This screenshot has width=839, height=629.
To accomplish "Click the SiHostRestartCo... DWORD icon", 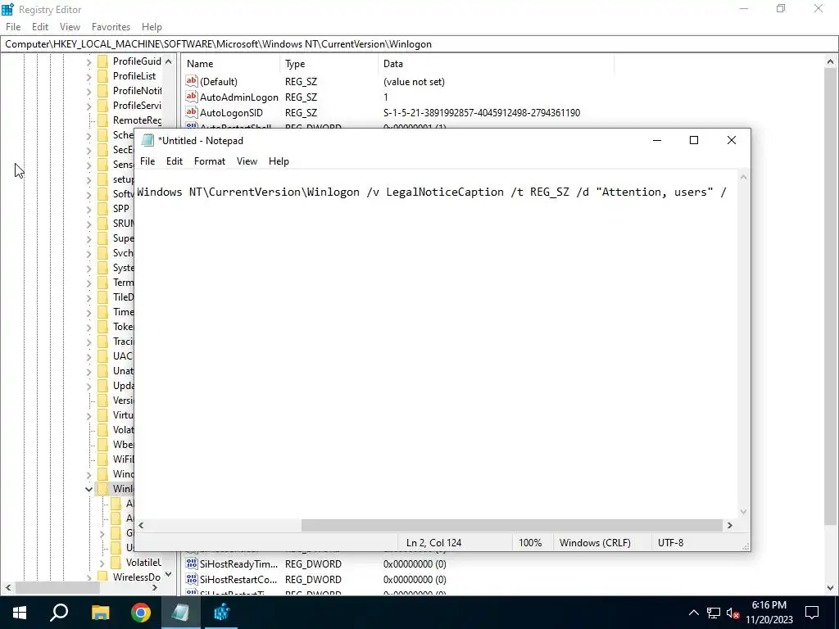I will [192, 579].
